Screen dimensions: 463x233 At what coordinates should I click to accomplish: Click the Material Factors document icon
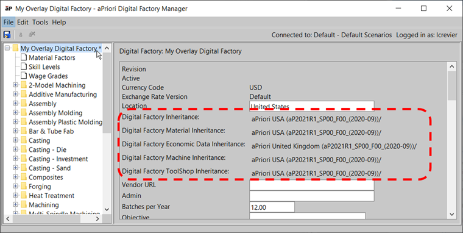(24, 57)
